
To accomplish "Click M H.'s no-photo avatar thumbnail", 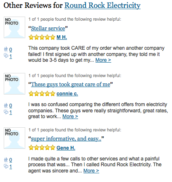I will pyautogui.click(x=14, y=27).
